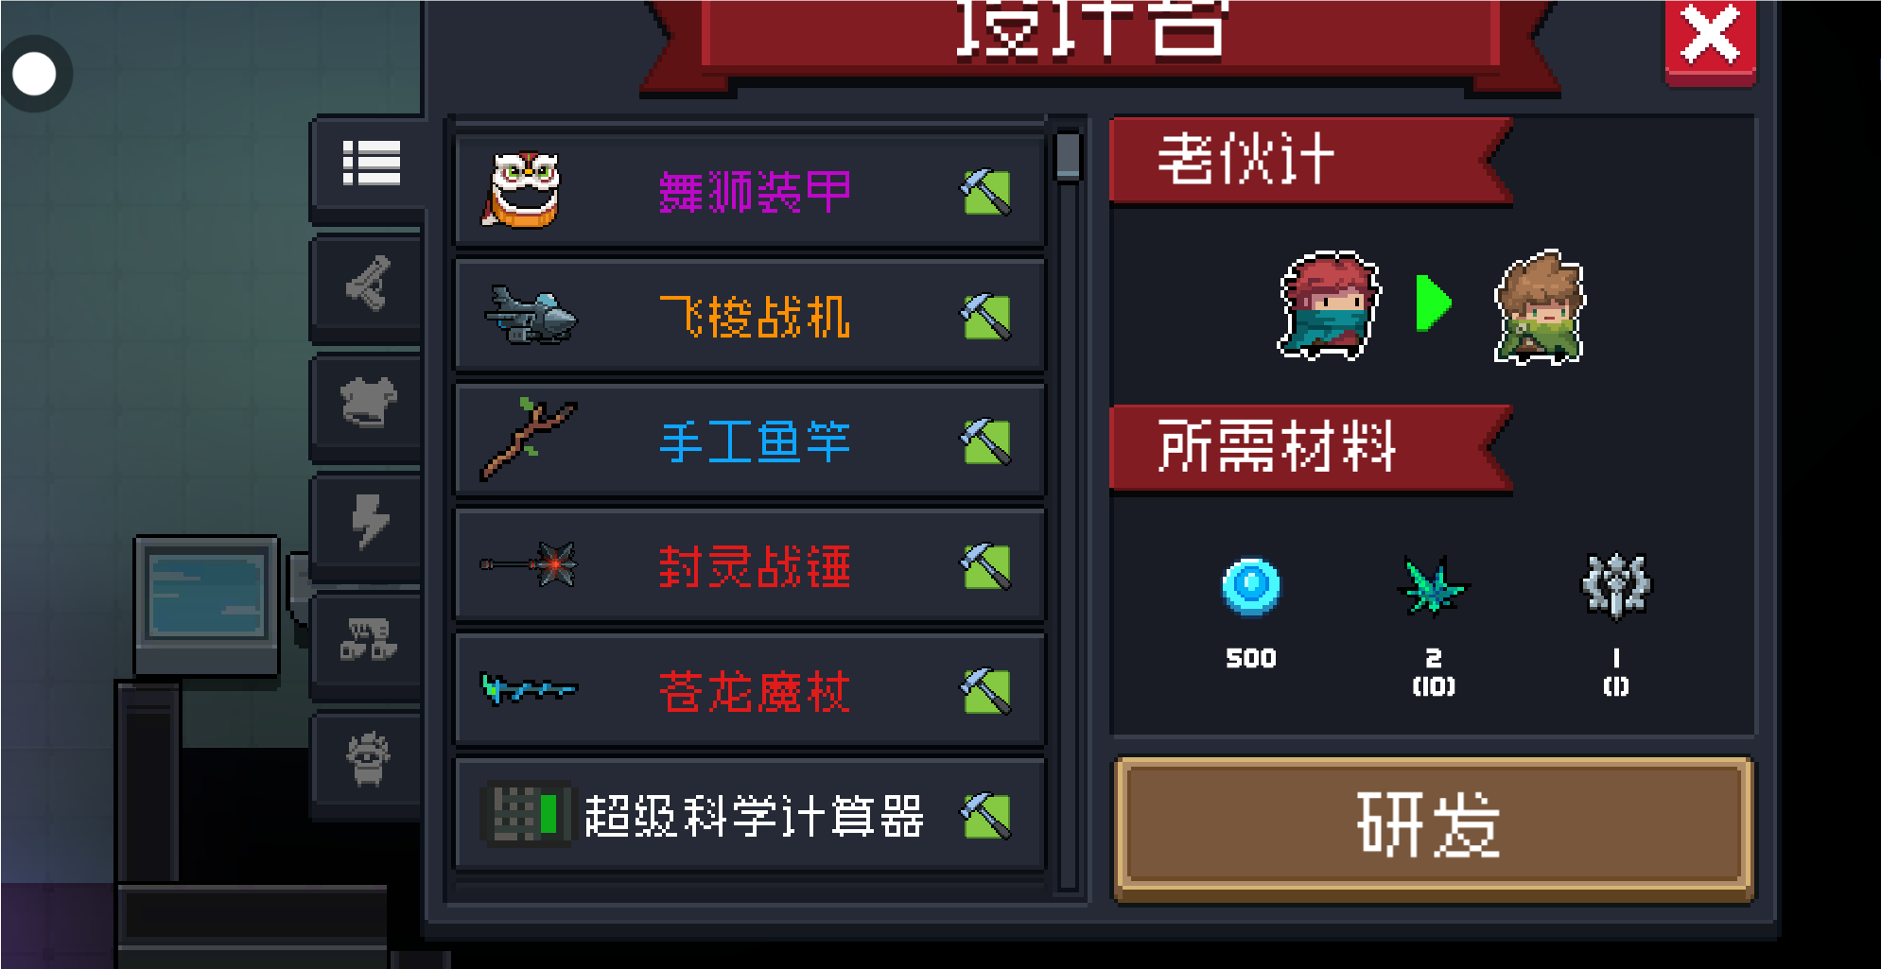Click the hammer icon beside 手工鱼竿
Viewport: 1881px width, 969px height.
tap(985, 441)
